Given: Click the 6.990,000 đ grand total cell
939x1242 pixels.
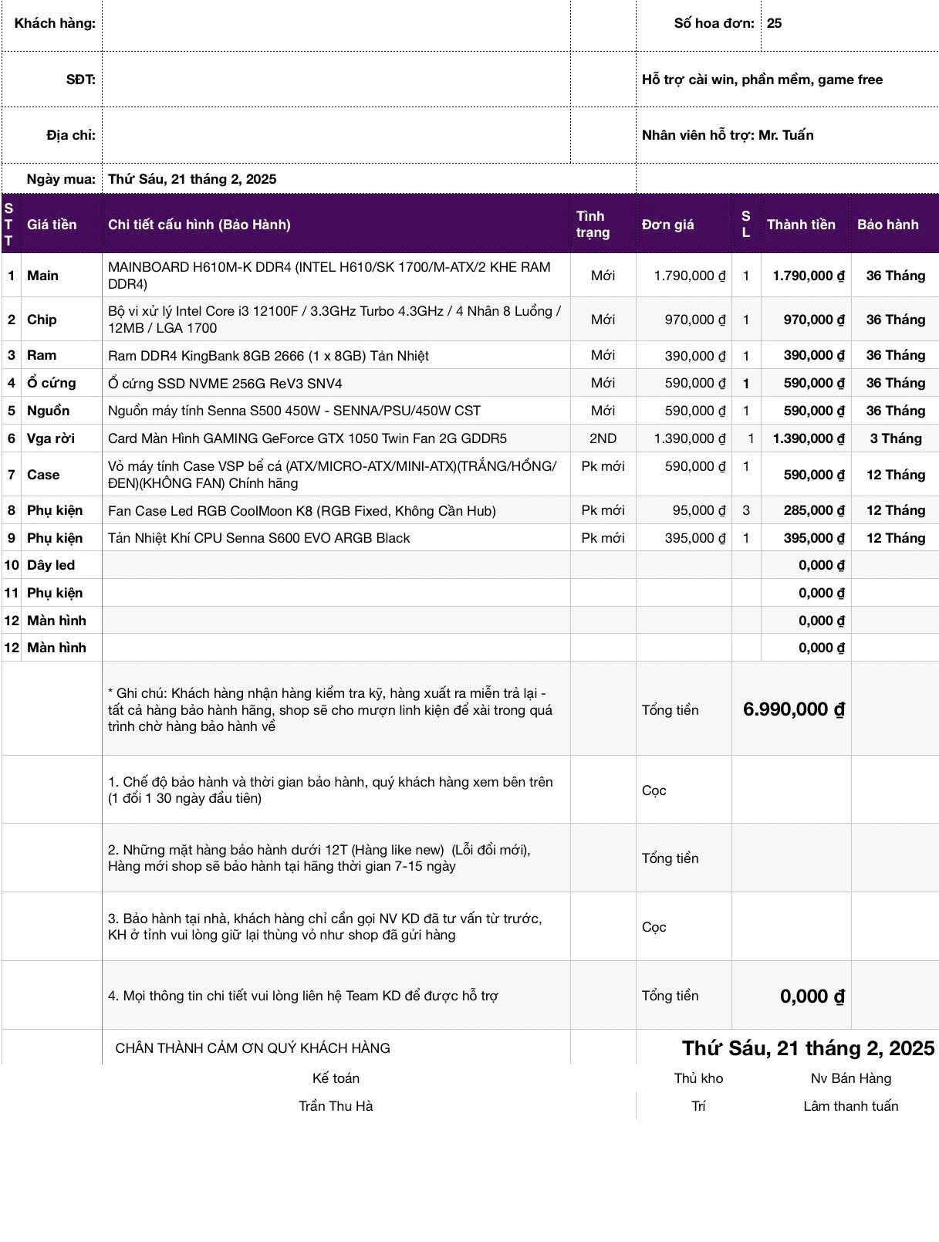Looking at the screenshot, I should pos(793,709).
